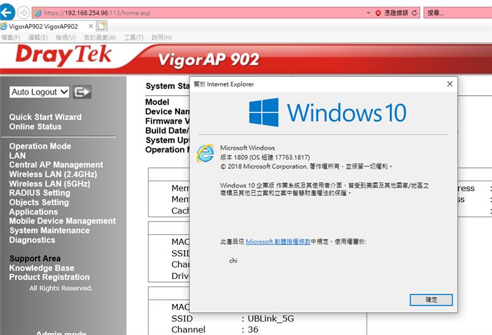Click the refresh icon in address bar
The width and height of the screenshot is (492, 335).
(x=415, y=12)
